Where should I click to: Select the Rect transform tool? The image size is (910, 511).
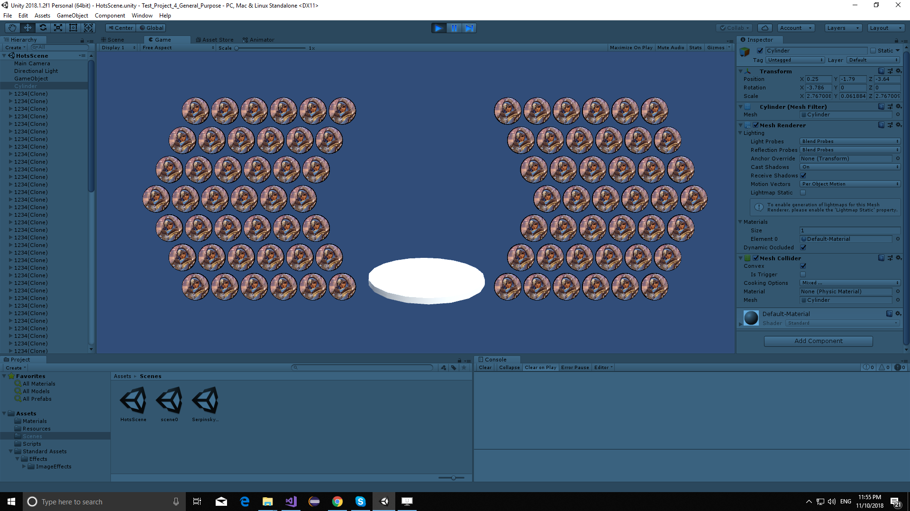point(73,28)
